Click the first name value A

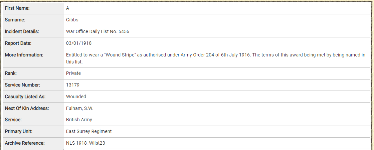click(68, 8)
